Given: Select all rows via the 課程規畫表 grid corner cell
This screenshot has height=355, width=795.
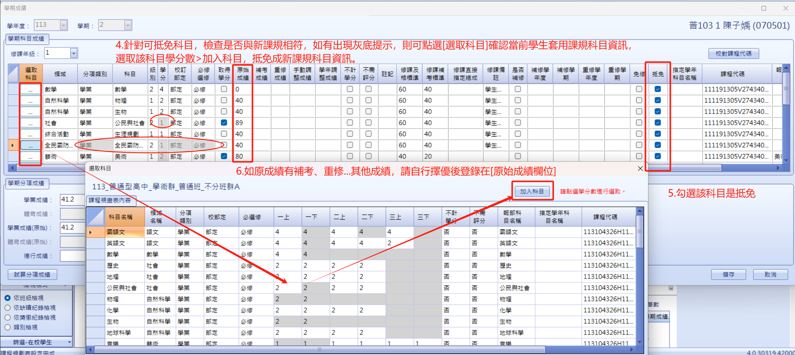Looking at the screenshot, I should pos(95,217).
